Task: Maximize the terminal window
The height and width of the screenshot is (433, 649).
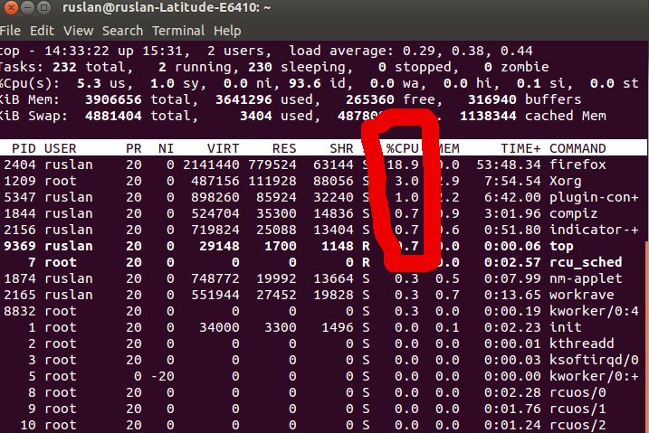Action: point(43,7)
